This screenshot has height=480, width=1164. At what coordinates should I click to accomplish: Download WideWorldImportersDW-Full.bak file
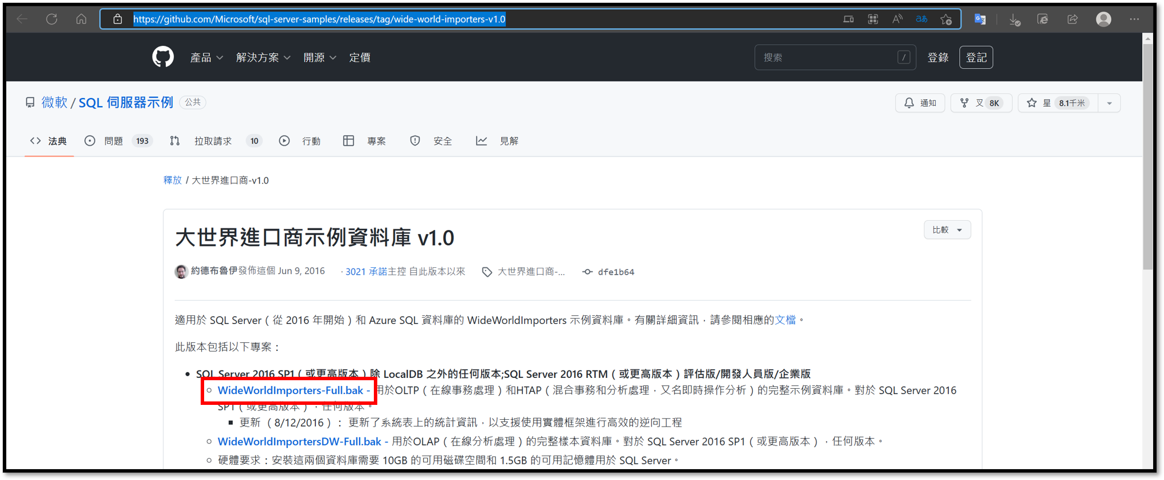(299, 441)
